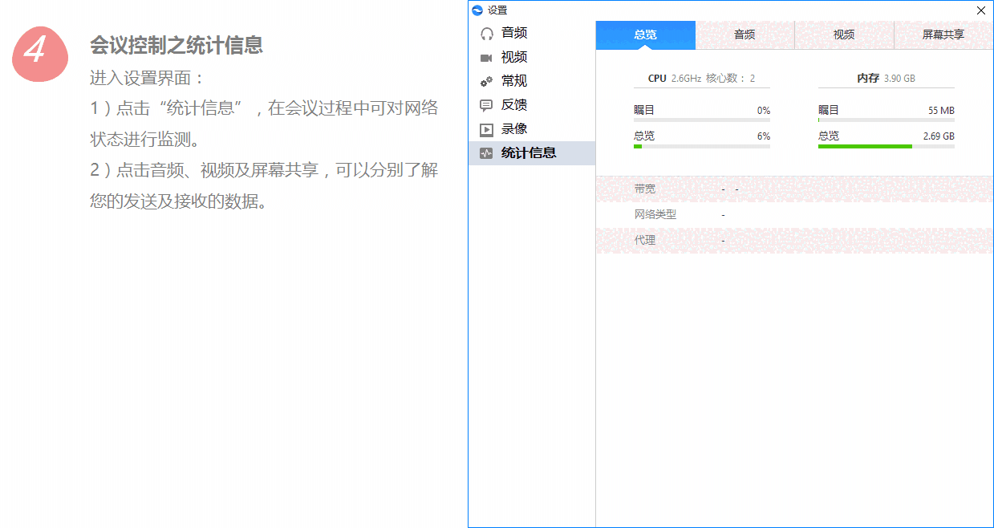The image size is (994, 528).
Task: Switch to the 屏幕共享 statistics tab
Action: tap(944, 35)
